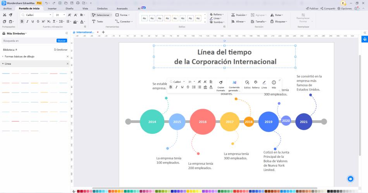Click the symbol search input field
Viewport: 368px width, 193px height.
click(27, 41)
